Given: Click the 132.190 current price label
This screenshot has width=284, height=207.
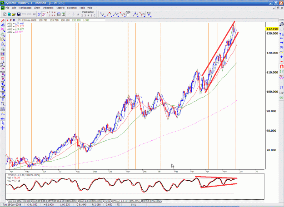Looking at the screenshot, I should (272, 29).
